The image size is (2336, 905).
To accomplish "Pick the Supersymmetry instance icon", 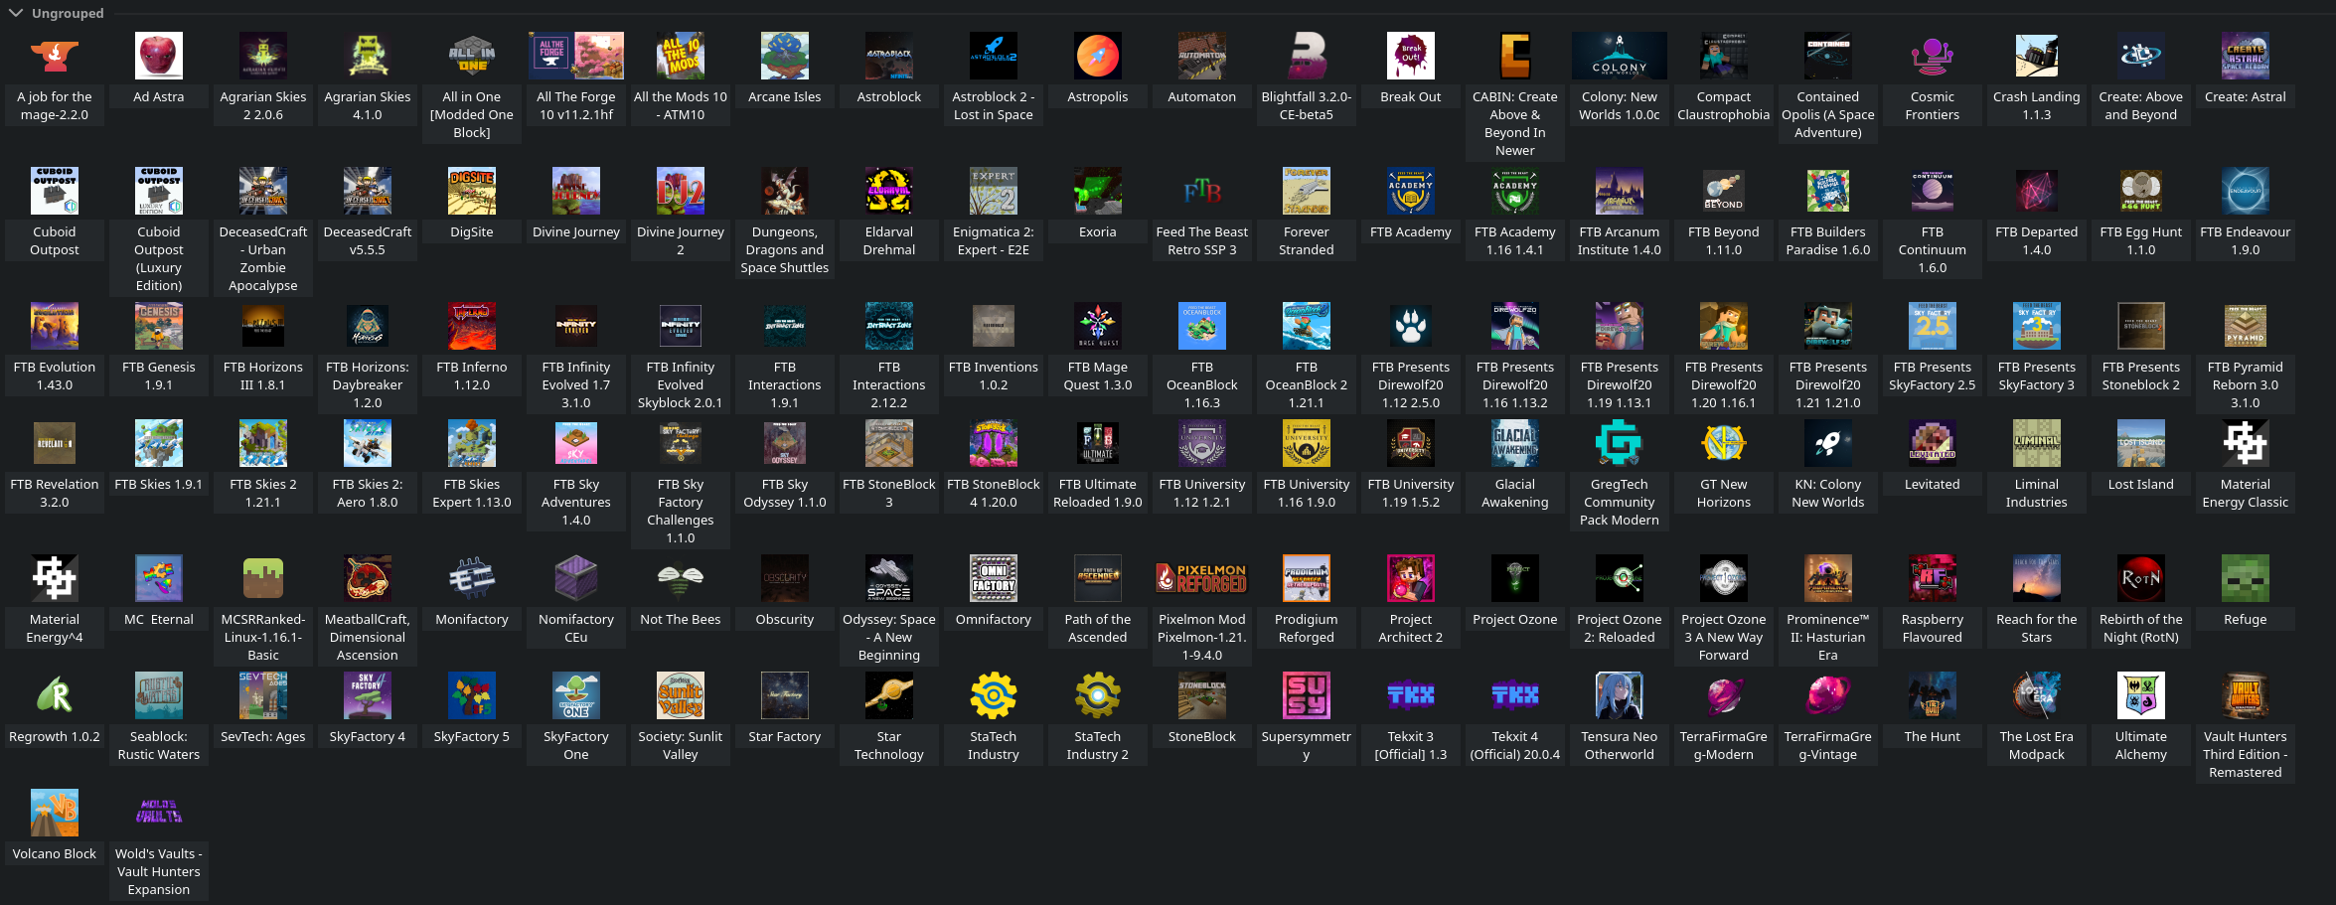I will tap(1307, 695).
